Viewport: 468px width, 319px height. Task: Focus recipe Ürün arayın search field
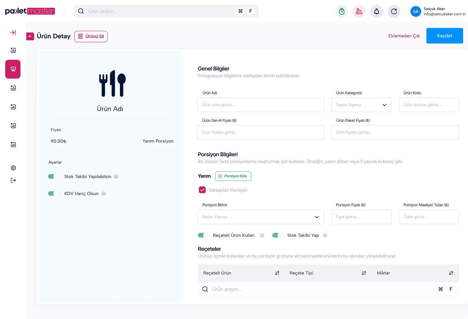tap(328, 289)
